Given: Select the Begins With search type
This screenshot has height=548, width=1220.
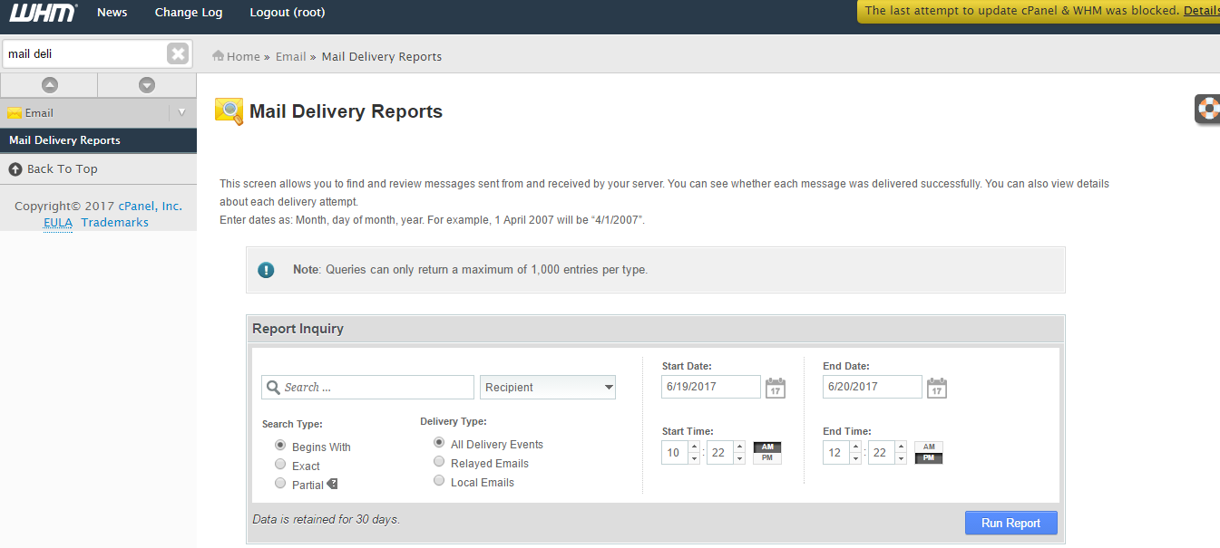Looking at the screenshot, I should 280,446.
